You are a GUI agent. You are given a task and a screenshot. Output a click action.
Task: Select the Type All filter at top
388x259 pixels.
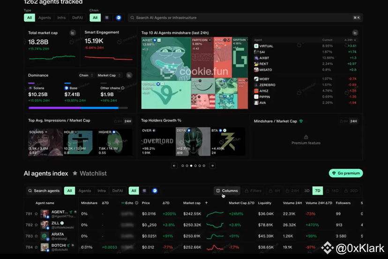30,18
